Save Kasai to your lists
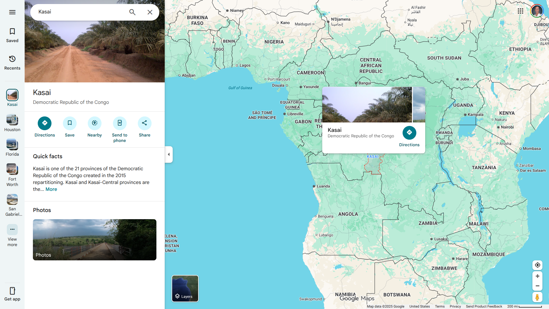Image resolution: width=549 pixels, height=309 pixels. [69, 123]
